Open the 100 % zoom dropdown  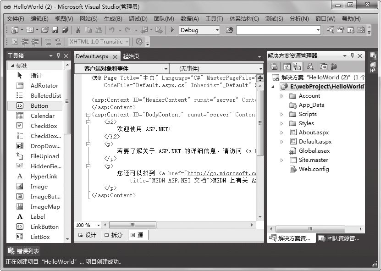tap(99, 225)
